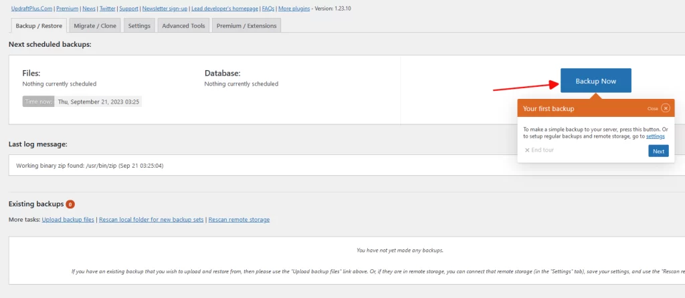
Task: Open the UpdraftPlus.Com link
Action: tap(32, 8)
